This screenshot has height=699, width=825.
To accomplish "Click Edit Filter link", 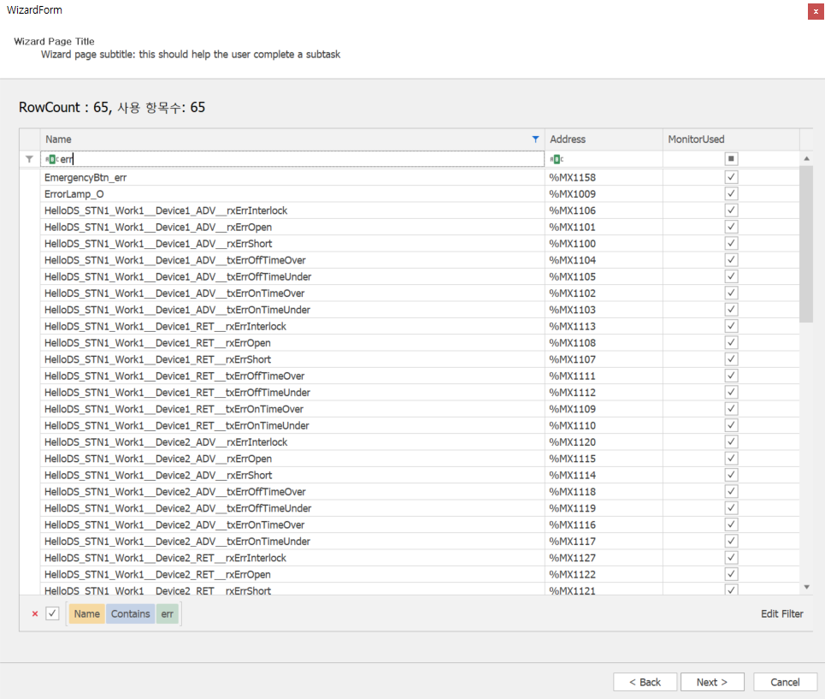I will tap(781, 613).
